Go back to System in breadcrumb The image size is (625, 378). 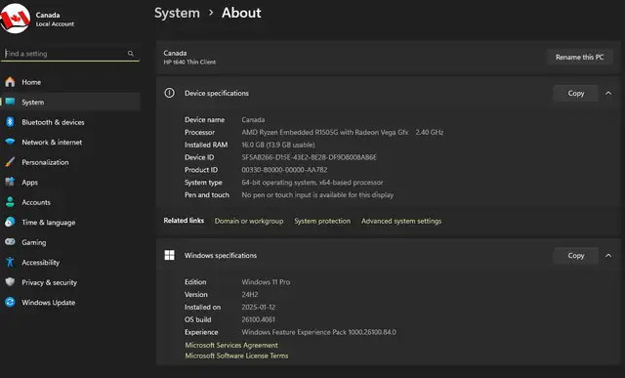[177, 13]
